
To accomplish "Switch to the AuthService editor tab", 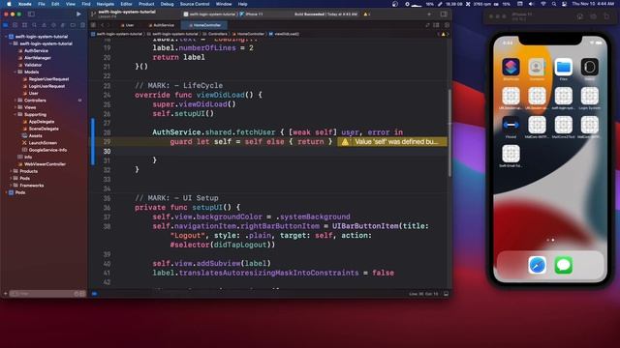I will click(161, 25).
